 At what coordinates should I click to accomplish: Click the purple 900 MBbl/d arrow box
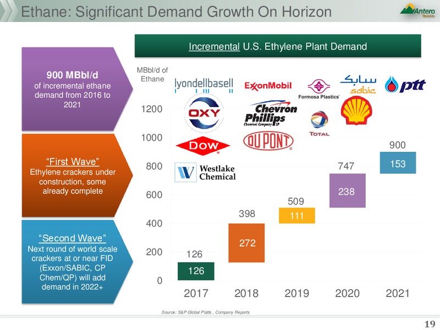click(77, 89)
